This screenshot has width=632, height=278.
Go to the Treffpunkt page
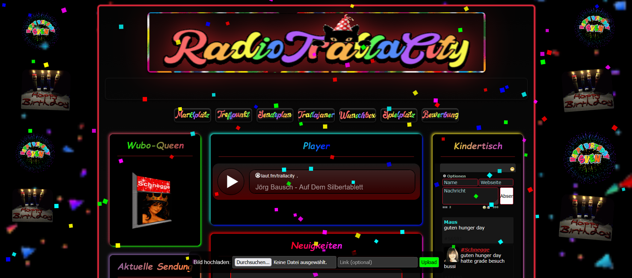point(233,115)
